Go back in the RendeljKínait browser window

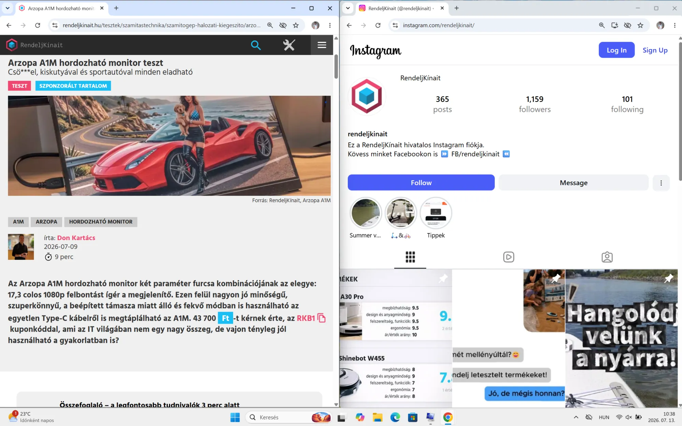[x=9, y=25]
